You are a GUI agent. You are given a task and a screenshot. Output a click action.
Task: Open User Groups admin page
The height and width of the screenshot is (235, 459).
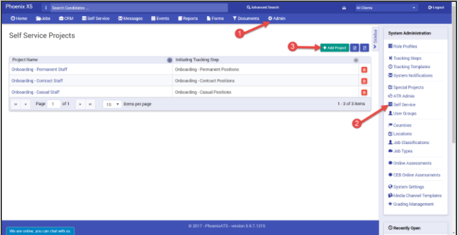[402, 114]
